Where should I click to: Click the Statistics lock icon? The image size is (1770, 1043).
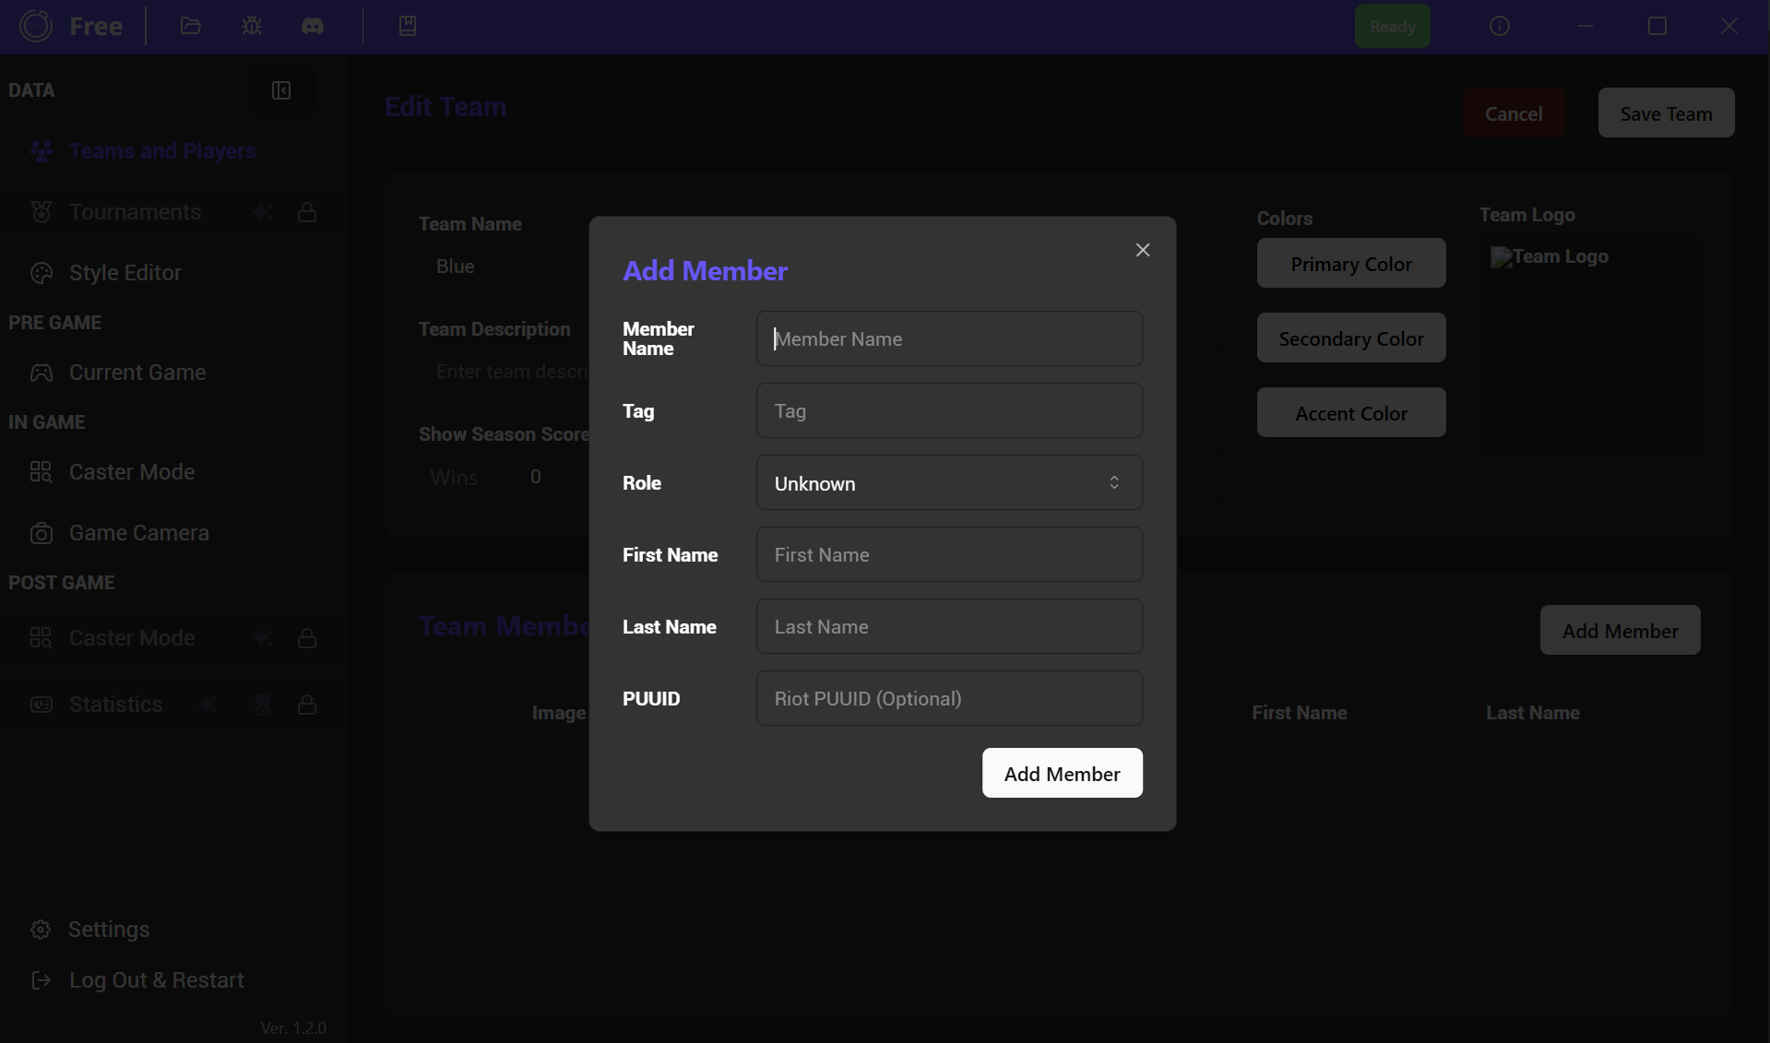tap(307, 705)
